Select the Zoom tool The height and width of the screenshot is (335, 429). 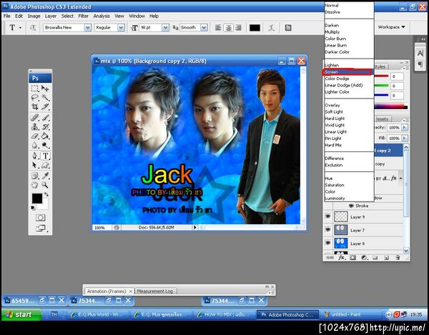45,185
